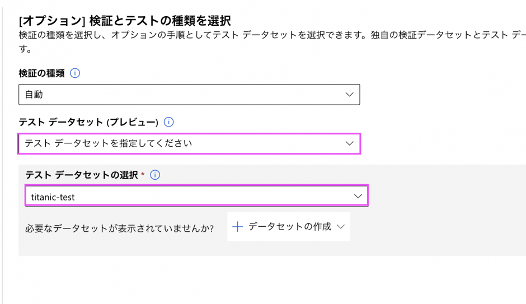Click the 検証の種類 field label
This screenshot has height=304, width=526.
point(41,73)
